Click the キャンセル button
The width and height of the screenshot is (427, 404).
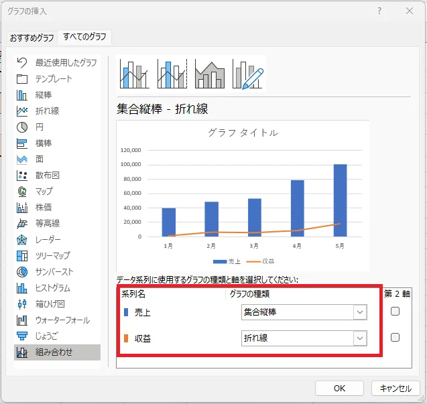[x=395, y=388]
